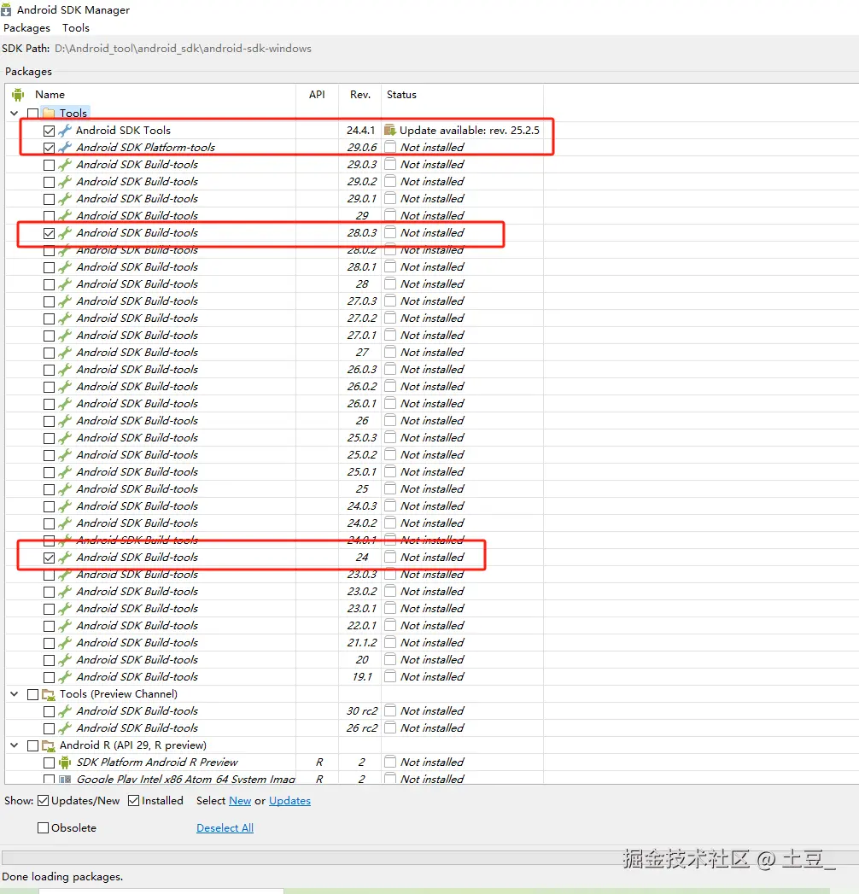Click the Google Play Intel x86 system image icon
The image size is (859, 894).
coord(65,779)
